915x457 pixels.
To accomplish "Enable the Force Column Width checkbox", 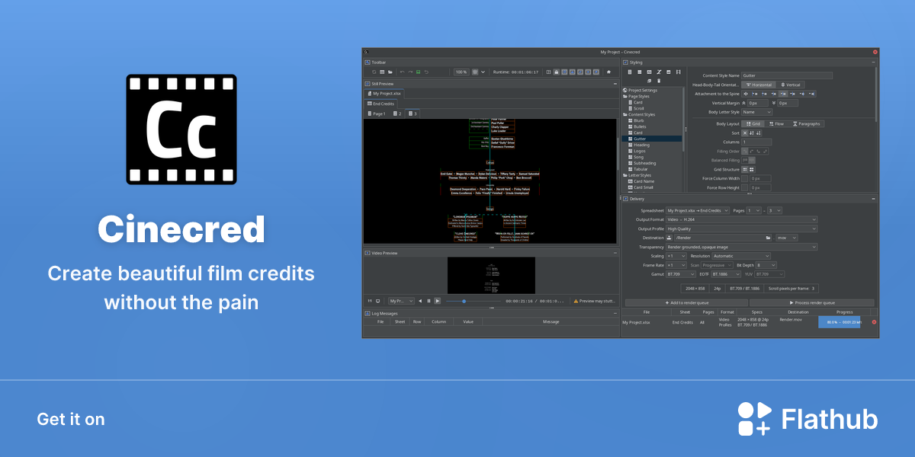I will (745, 178).
